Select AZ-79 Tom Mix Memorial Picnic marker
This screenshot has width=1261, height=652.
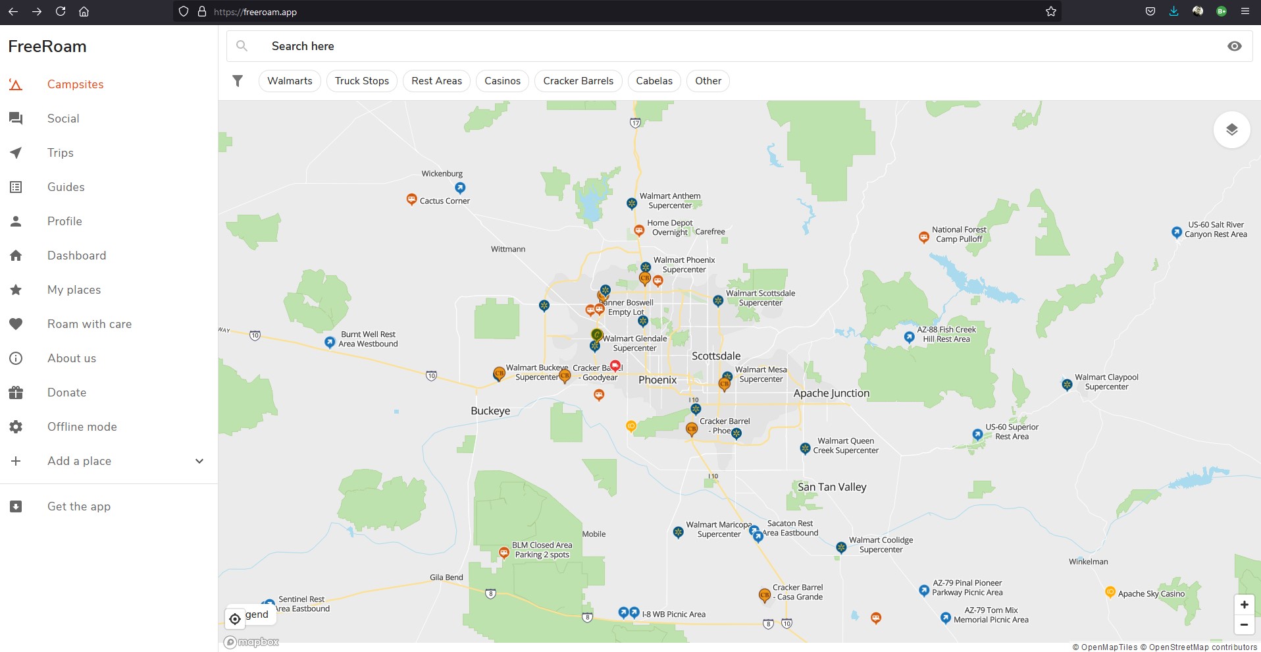(945, 618)
